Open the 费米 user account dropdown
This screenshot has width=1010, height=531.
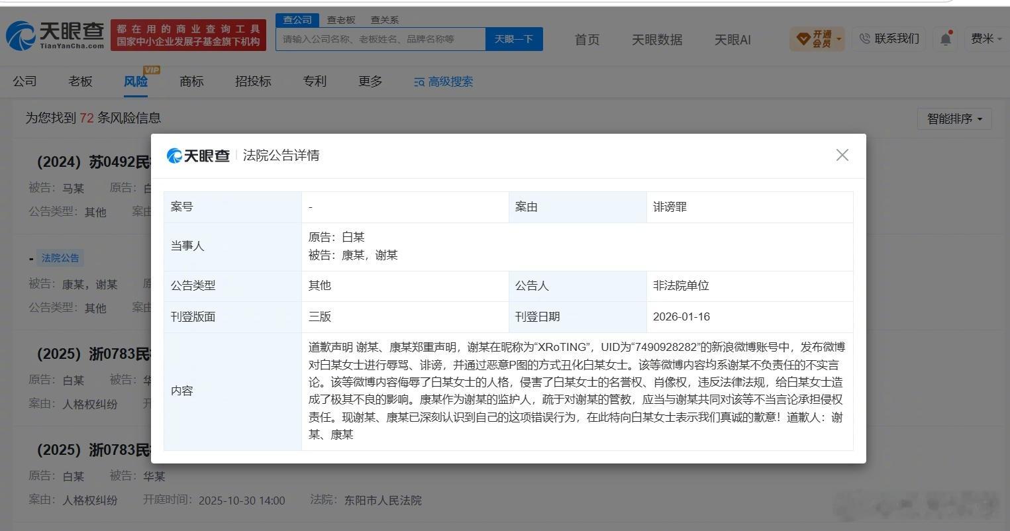pyautogui.click(x=987, y=39)
